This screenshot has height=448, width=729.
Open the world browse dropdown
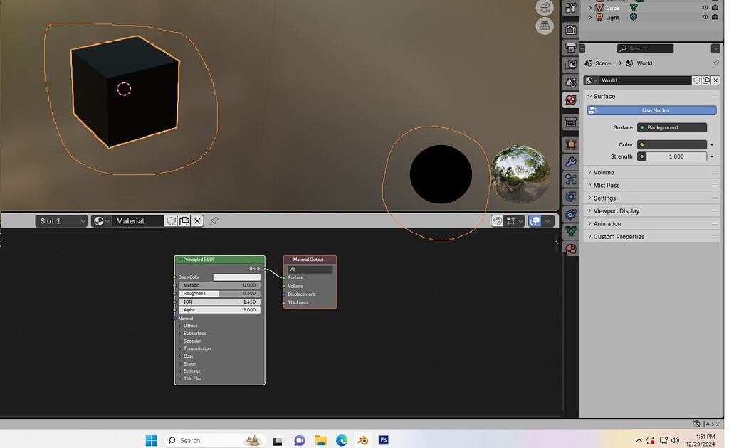[591, 80]
